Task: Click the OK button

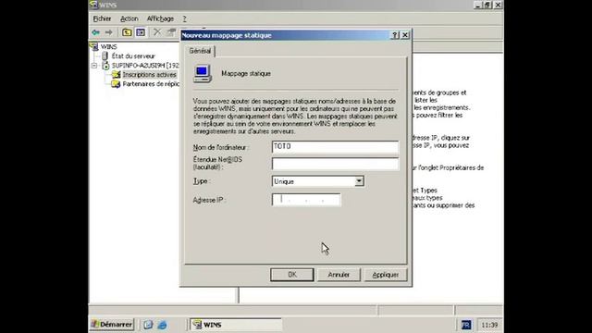Action: 292,275
